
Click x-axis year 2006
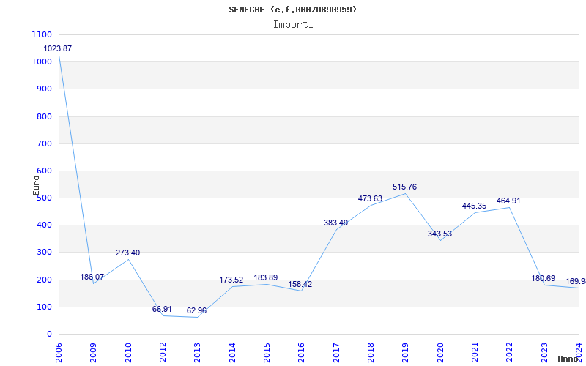click(x=59, y=353)
